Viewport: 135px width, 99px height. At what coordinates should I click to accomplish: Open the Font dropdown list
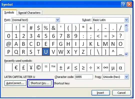click(x=57, y=20)
